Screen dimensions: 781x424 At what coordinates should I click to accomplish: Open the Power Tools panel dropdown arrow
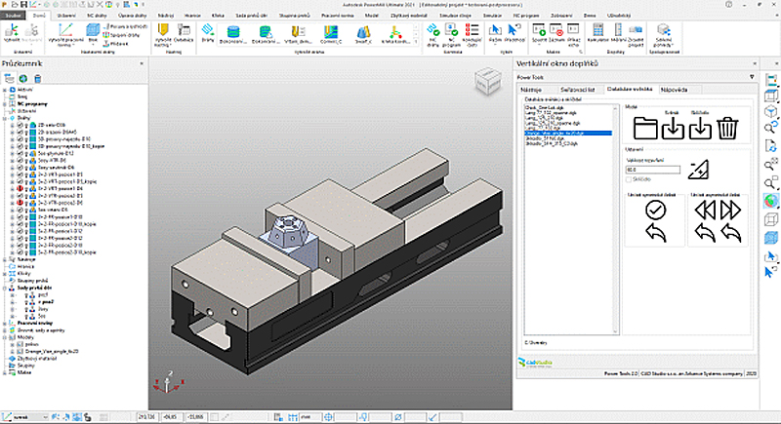(x=752, y=77)
